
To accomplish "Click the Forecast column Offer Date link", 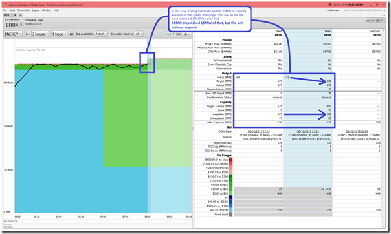I will pyautogui.click(x=357, y=131).
